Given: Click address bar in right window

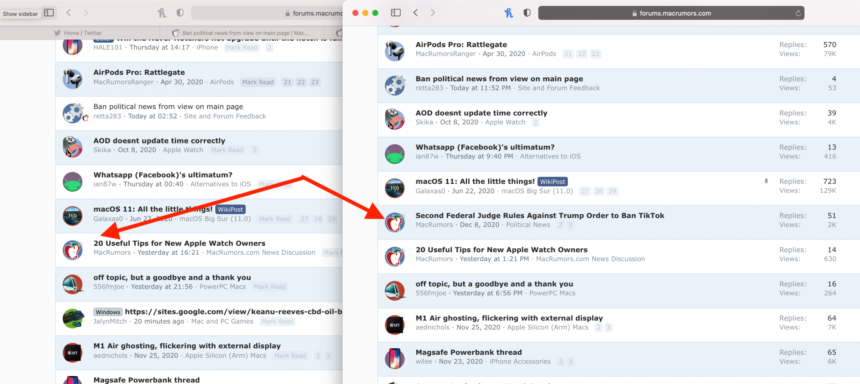Looking at the screenshot, I should (x=671, y=13).
